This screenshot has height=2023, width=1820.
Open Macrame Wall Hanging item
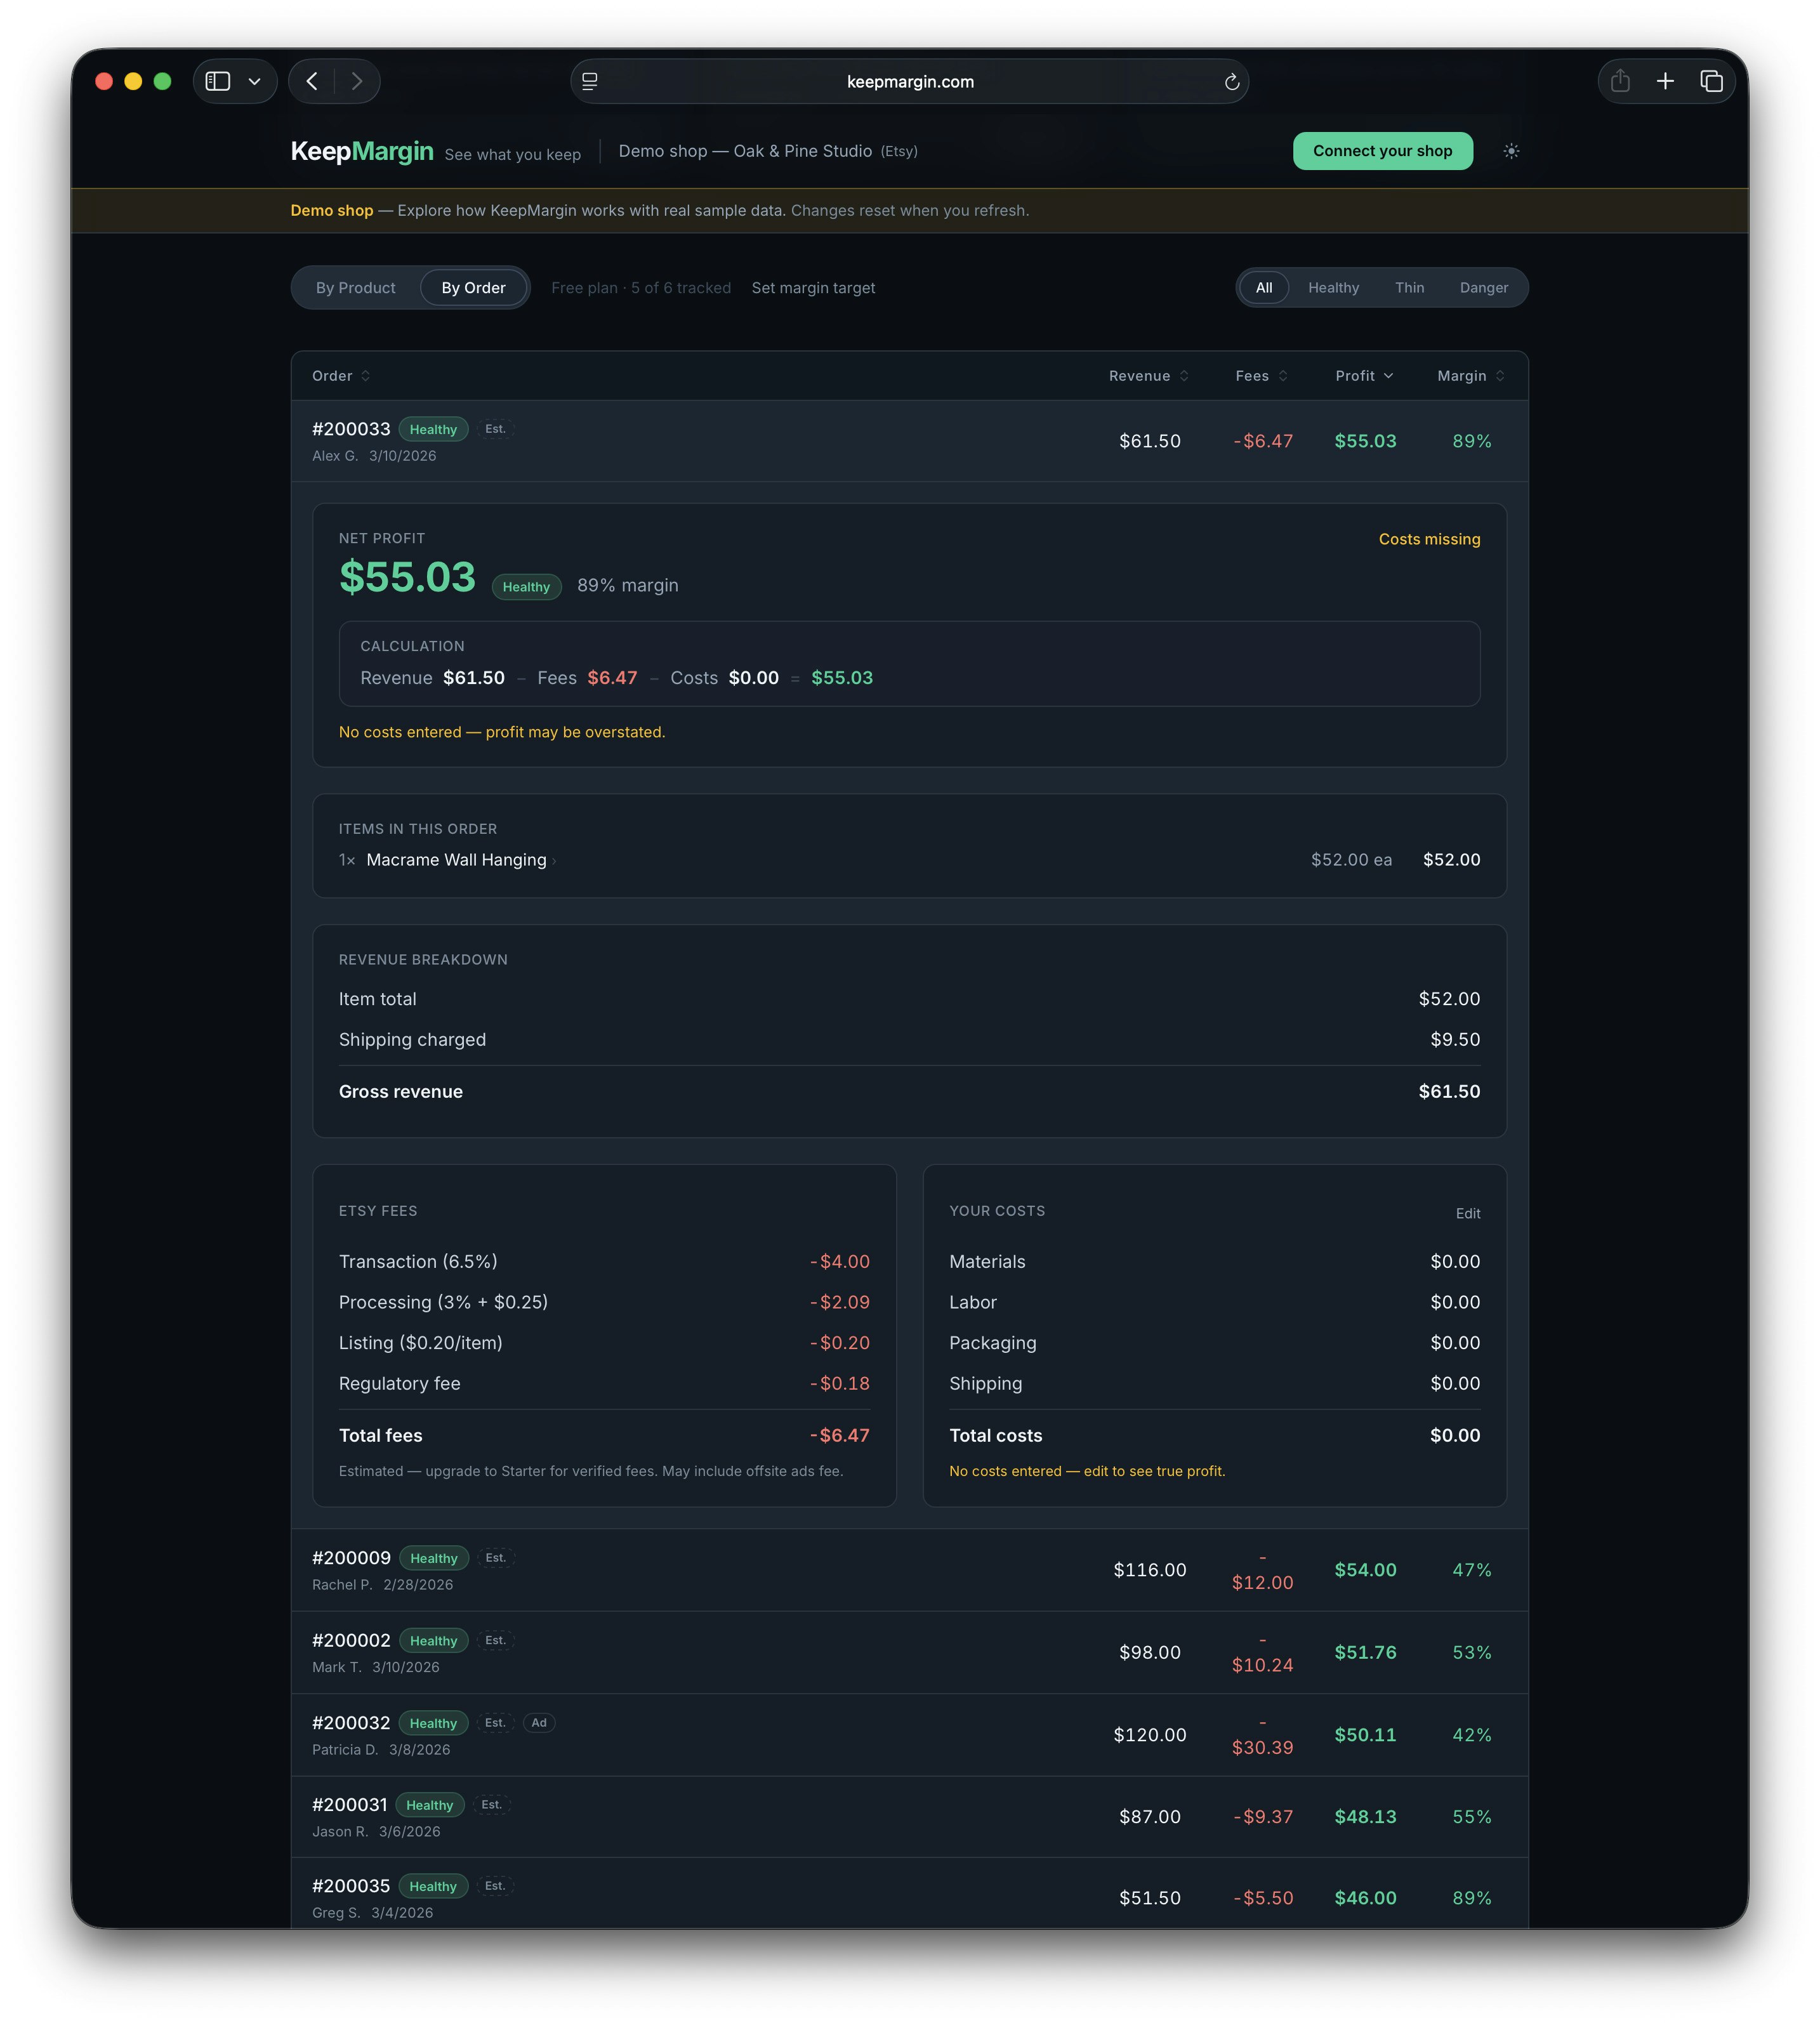click(456, 860)
